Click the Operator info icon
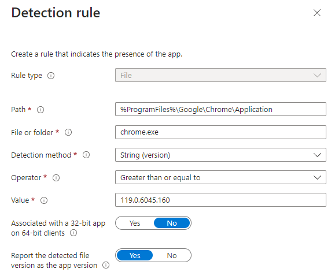This screenshot has height=276, width=335. click(x=56, y=178)
